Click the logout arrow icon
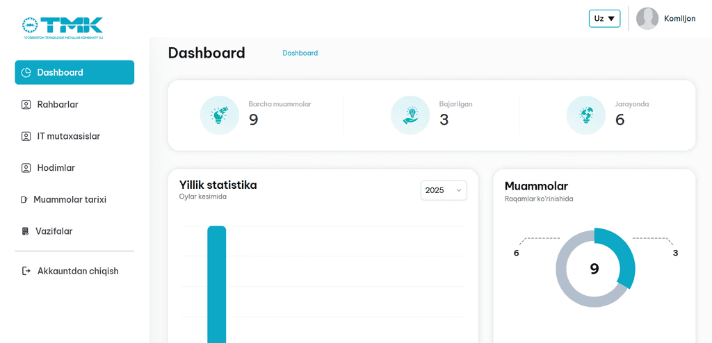 click(26, 271)
